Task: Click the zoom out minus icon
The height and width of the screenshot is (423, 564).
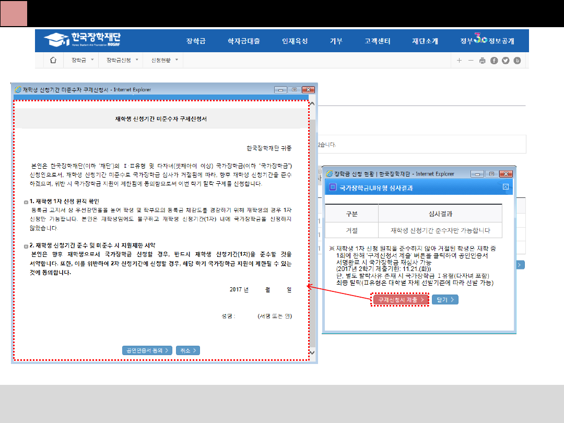Action: tap(471, 61)
